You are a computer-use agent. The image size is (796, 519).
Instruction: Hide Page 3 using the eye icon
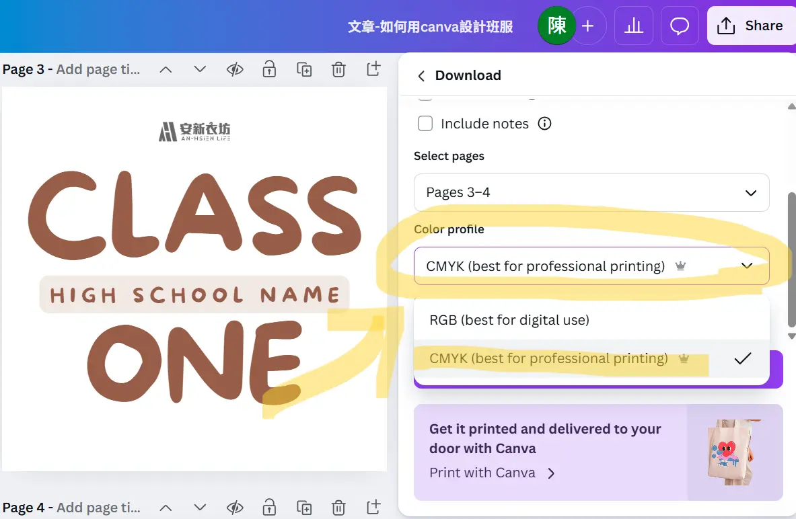(234, 69)
